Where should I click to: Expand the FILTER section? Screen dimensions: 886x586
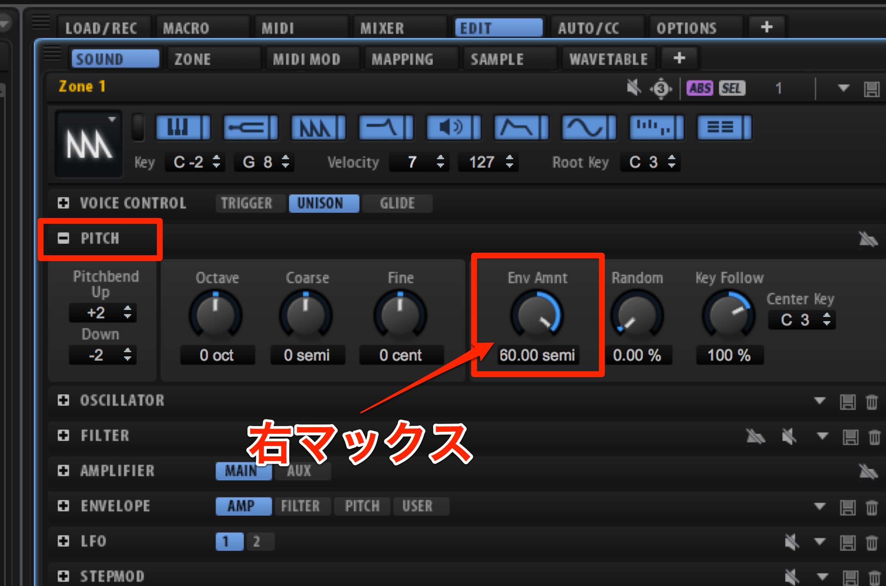(63, 435)
